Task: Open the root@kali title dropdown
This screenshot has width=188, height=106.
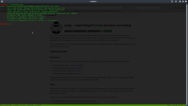Action: [94, 1]
